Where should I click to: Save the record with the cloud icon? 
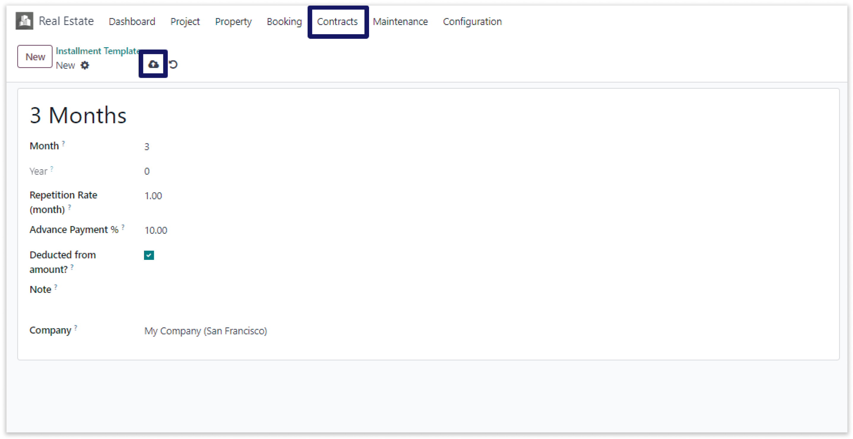point(153,64)
